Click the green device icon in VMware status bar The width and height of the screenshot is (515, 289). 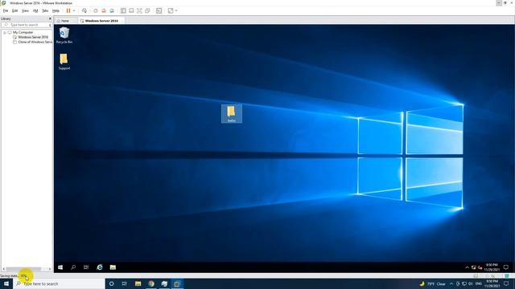(x=507, y=276)
